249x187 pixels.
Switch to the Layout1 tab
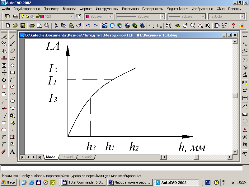68,157
